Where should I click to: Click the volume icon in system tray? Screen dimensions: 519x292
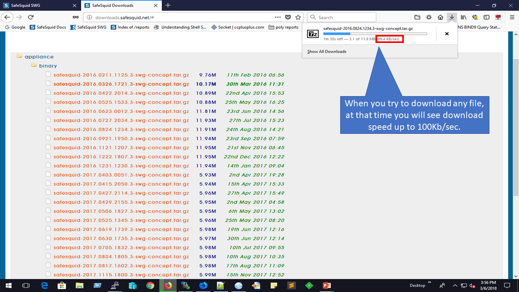click(472, 286)
